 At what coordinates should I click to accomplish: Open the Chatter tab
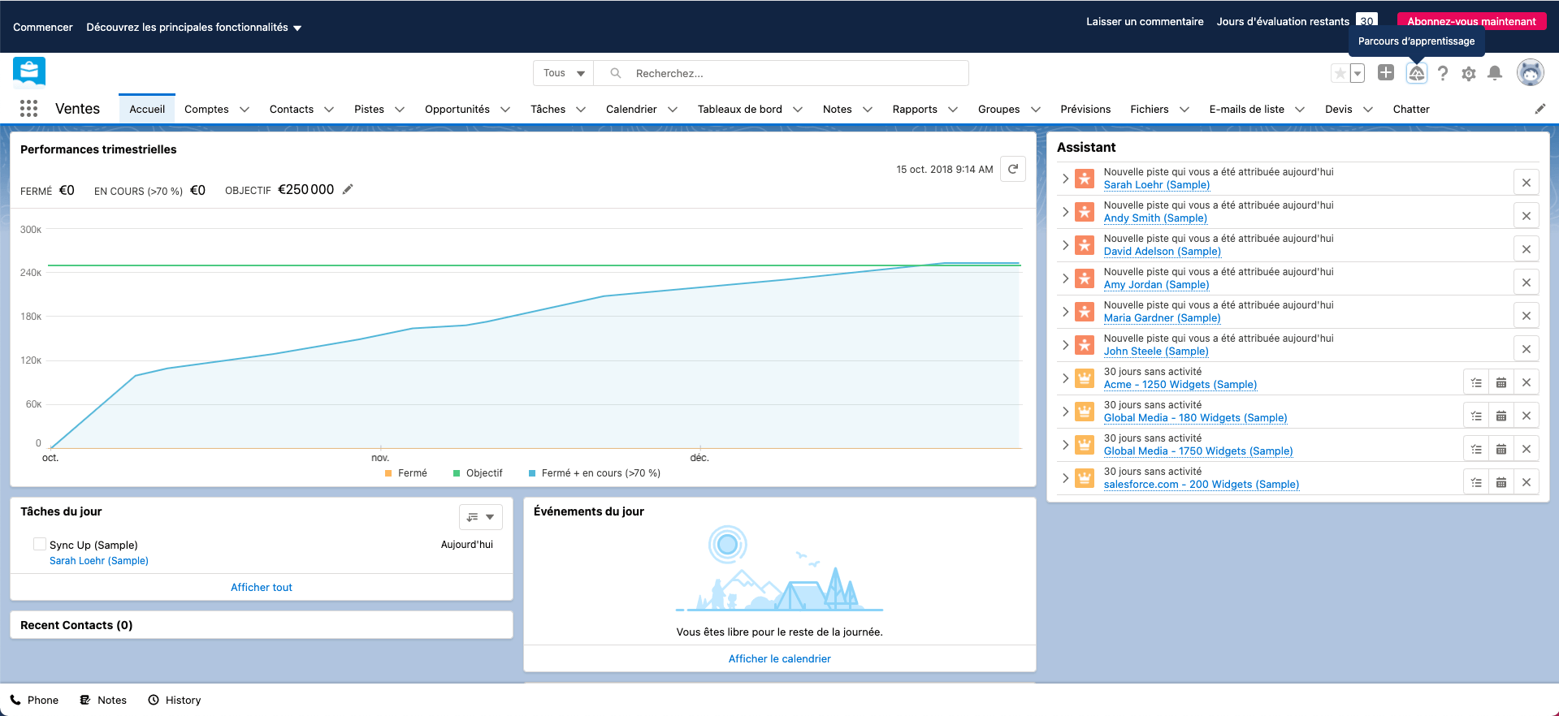(1410, 110)
